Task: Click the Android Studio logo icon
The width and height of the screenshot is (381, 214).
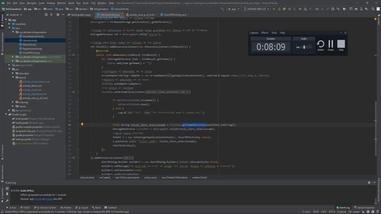Action: (x=2, y=3)
